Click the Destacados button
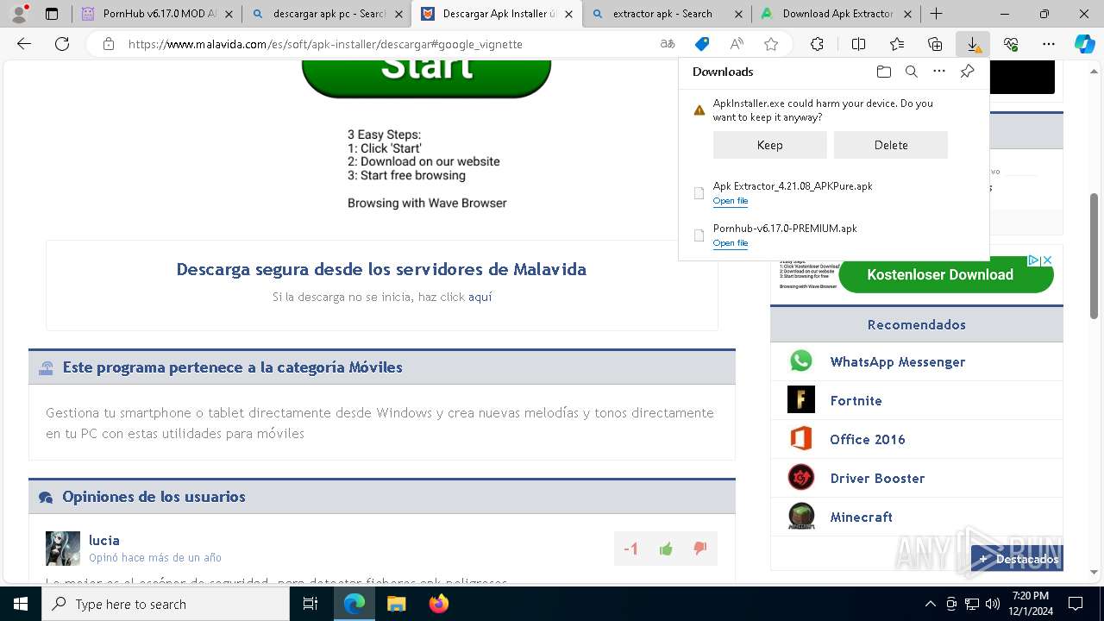 pyautogui.click(x=1018, y=559)
